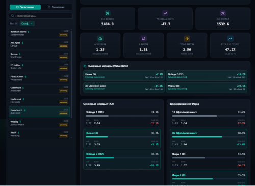
Task: Click the search magnifier icon
Action: point(12,16)
